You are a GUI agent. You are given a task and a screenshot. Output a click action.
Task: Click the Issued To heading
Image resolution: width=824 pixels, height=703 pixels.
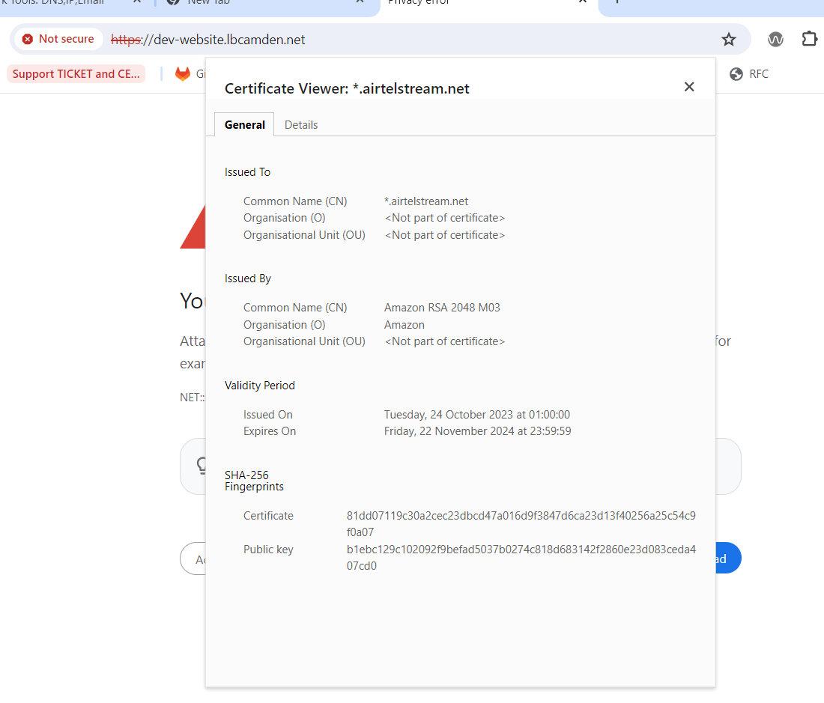(247, 172)
